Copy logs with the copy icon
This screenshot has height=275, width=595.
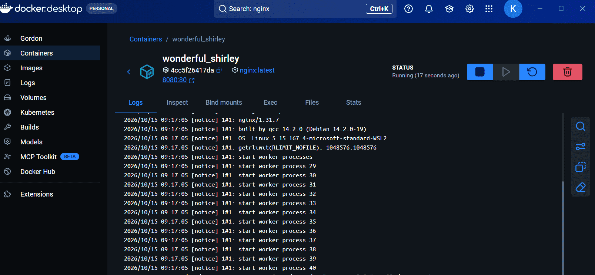[x=581, y=167]
